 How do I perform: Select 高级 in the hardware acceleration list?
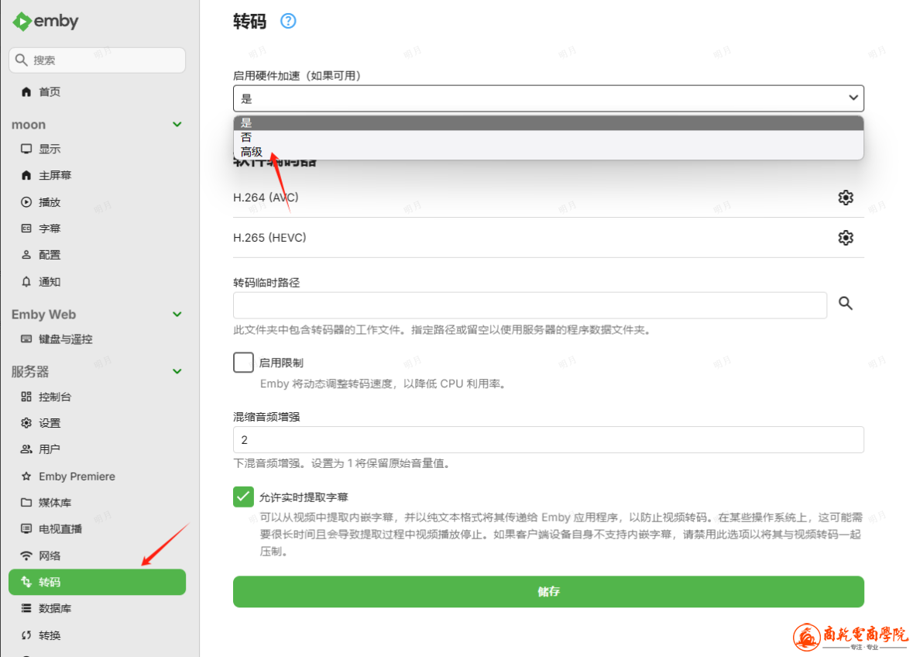click(548, 152)
